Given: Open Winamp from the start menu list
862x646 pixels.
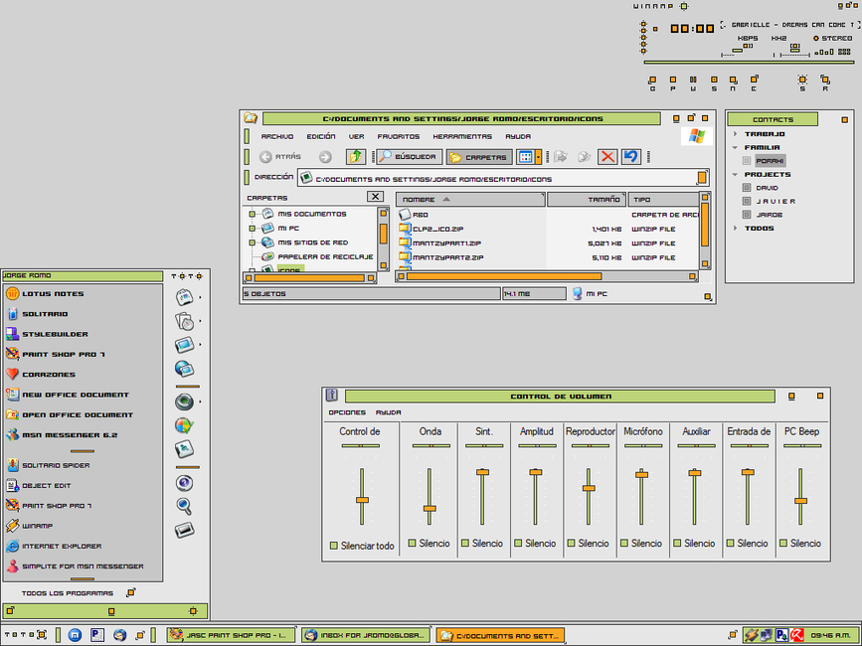Looking at the screenshot, I should click(30, 526).
